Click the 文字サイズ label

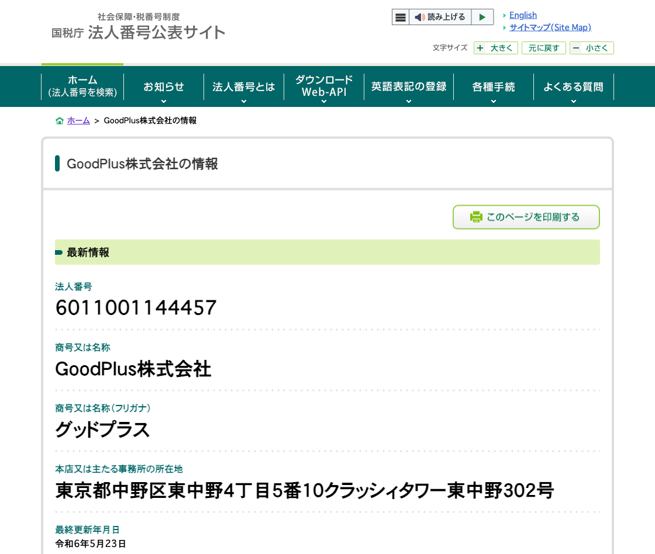click(x=450, y=47)
